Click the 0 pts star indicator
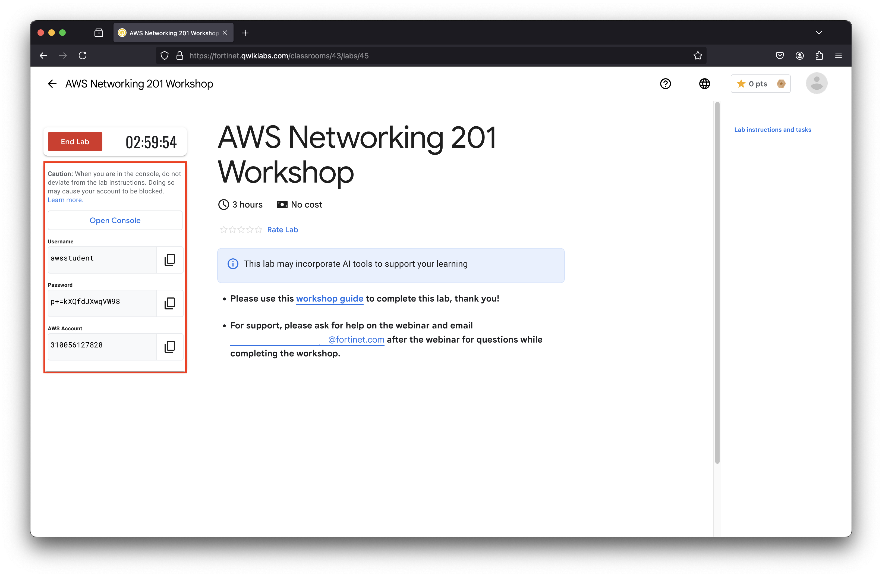The image size is (882, 577). click(x=752, y=84)
